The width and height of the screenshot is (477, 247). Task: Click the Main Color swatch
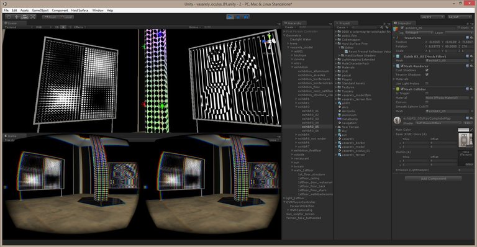[x=463, y=130]
